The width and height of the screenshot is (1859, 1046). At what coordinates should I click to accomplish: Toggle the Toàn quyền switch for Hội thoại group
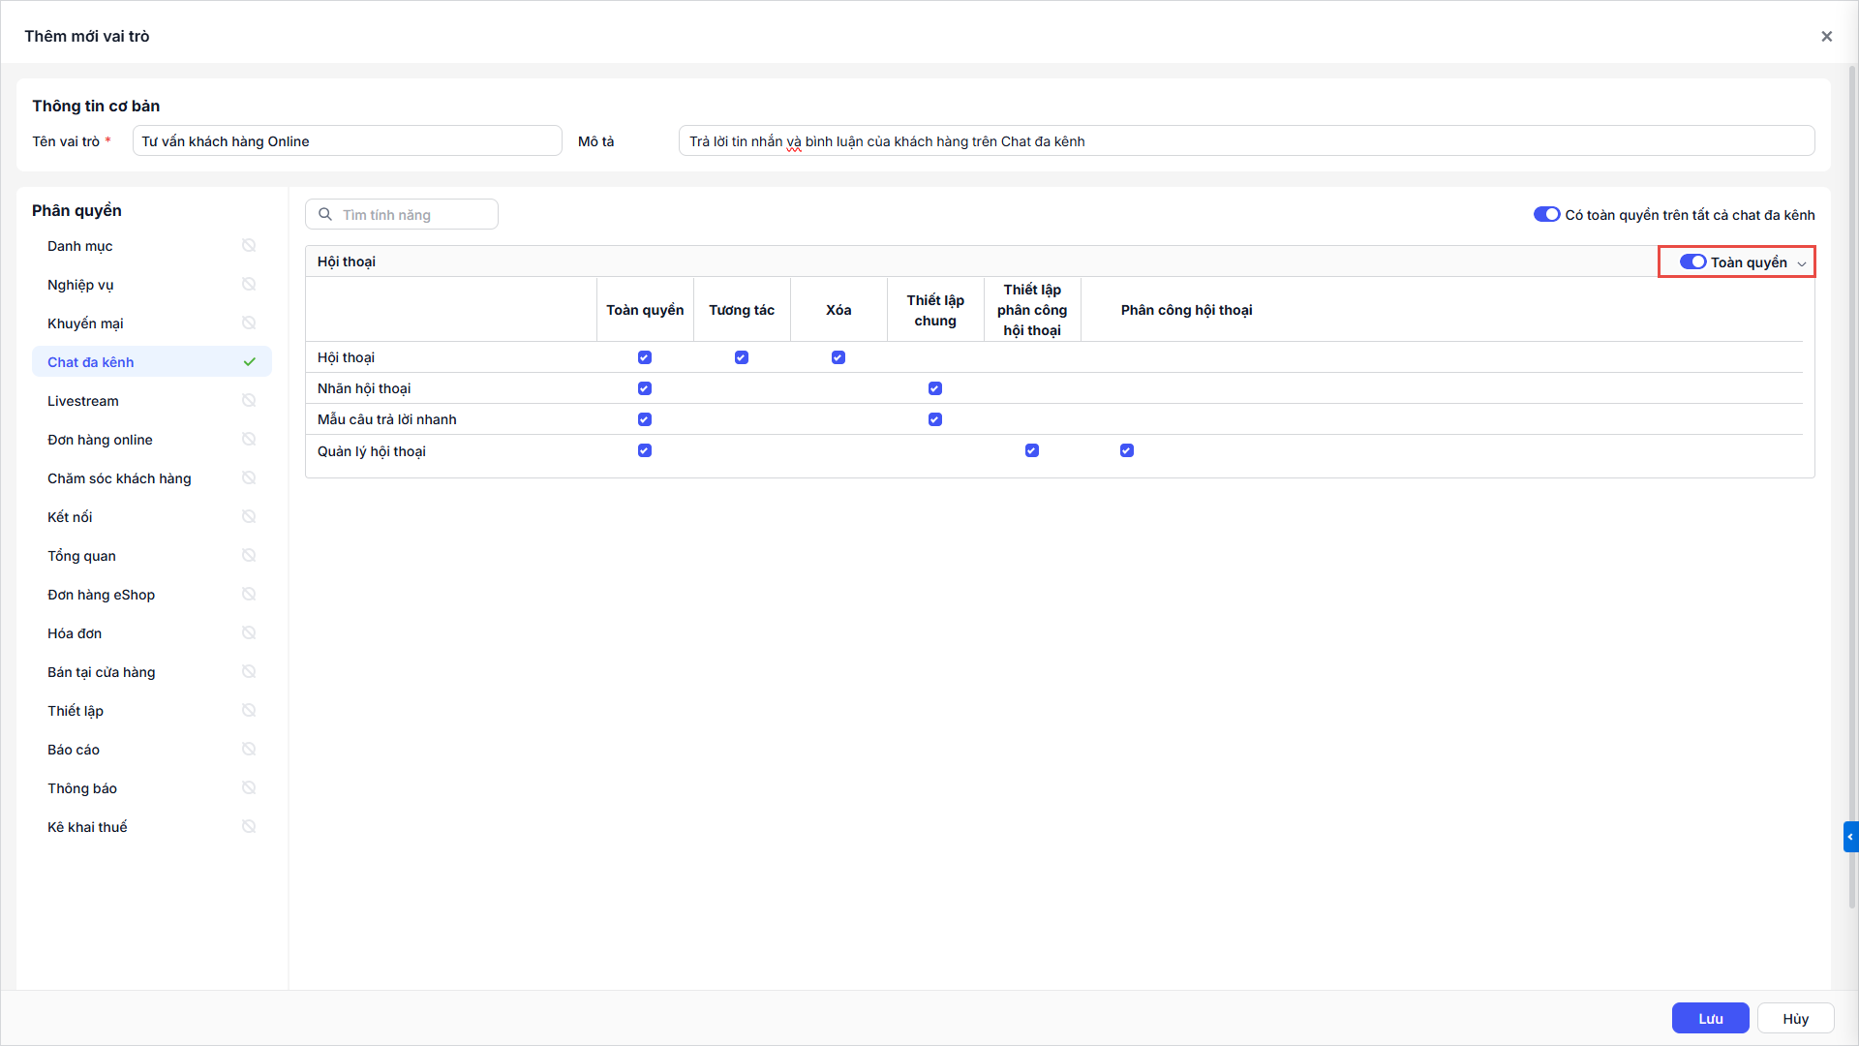coord(1692,262)
